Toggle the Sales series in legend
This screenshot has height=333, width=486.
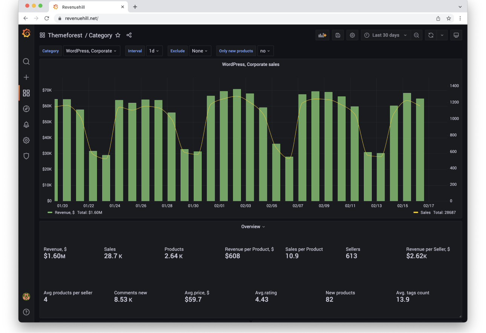point(425,212)
